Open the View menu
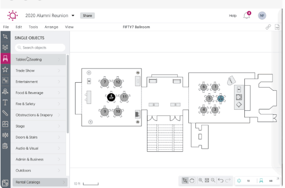Viewport: 285px width, 188px height. pos(69,27)
